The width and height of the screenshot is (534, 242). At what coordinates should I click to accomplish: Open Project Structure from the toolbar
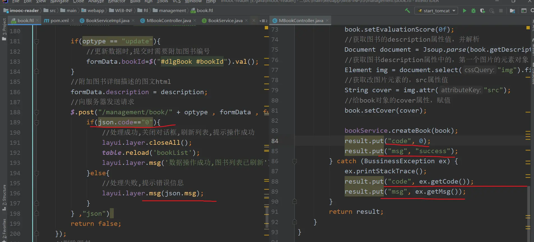click(x=512, y=11)
